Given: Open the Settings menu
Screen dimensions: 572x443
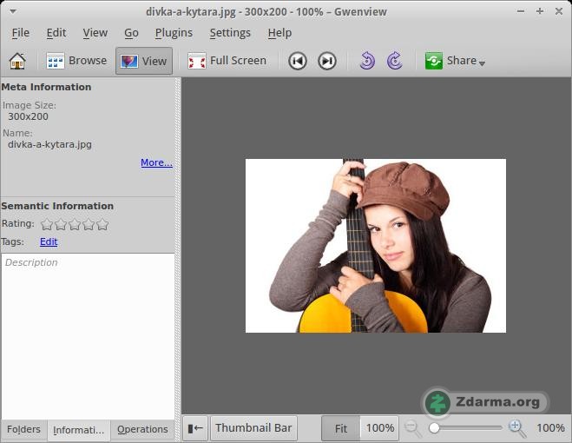Looking at the screenshot, I should coord(230,33).
